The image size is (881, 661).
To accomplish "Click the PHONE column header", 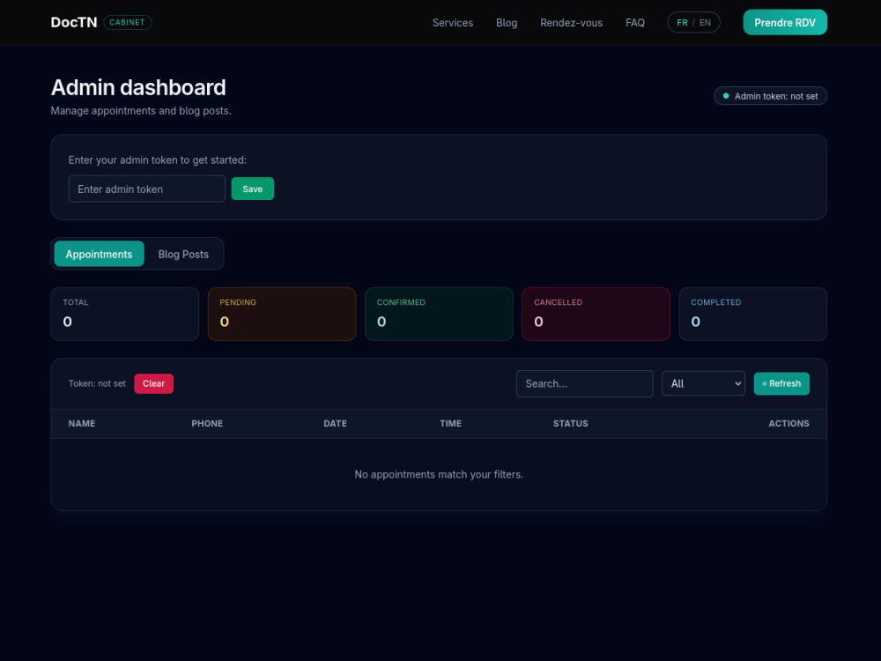I will (207, 424).
